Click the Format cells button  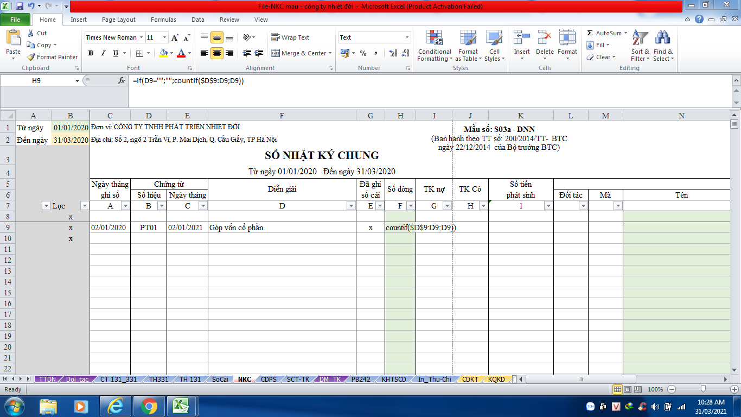pos(567,46)
